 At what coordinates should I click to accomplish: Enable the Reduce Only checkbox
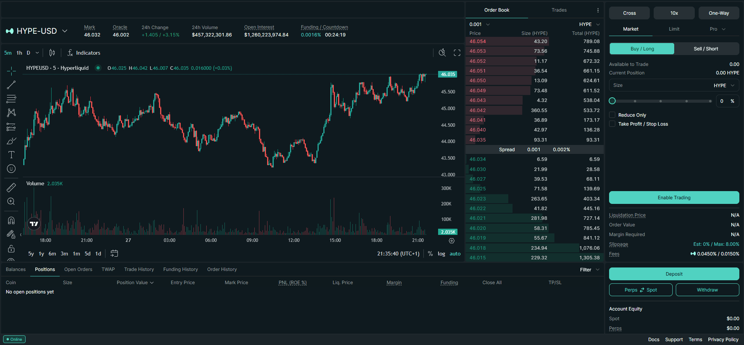(612, 115)
